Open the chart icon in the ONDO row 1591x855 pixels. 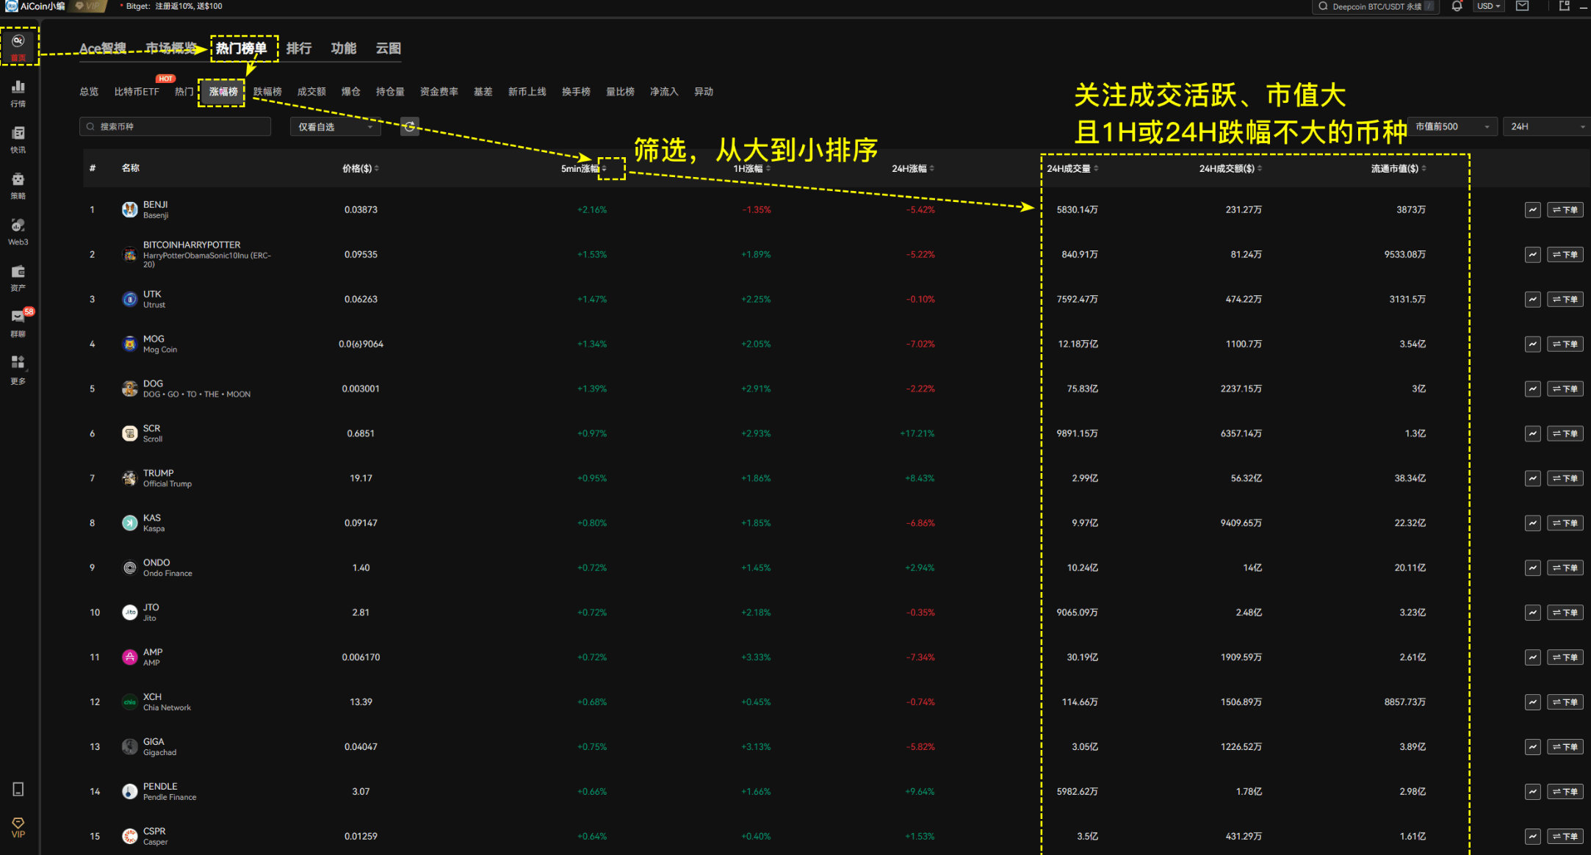tap(1532, 569)
